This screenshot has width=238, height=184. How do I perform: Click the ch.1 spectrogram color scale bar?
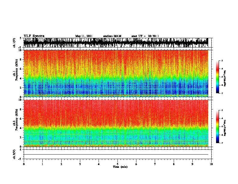218,77
